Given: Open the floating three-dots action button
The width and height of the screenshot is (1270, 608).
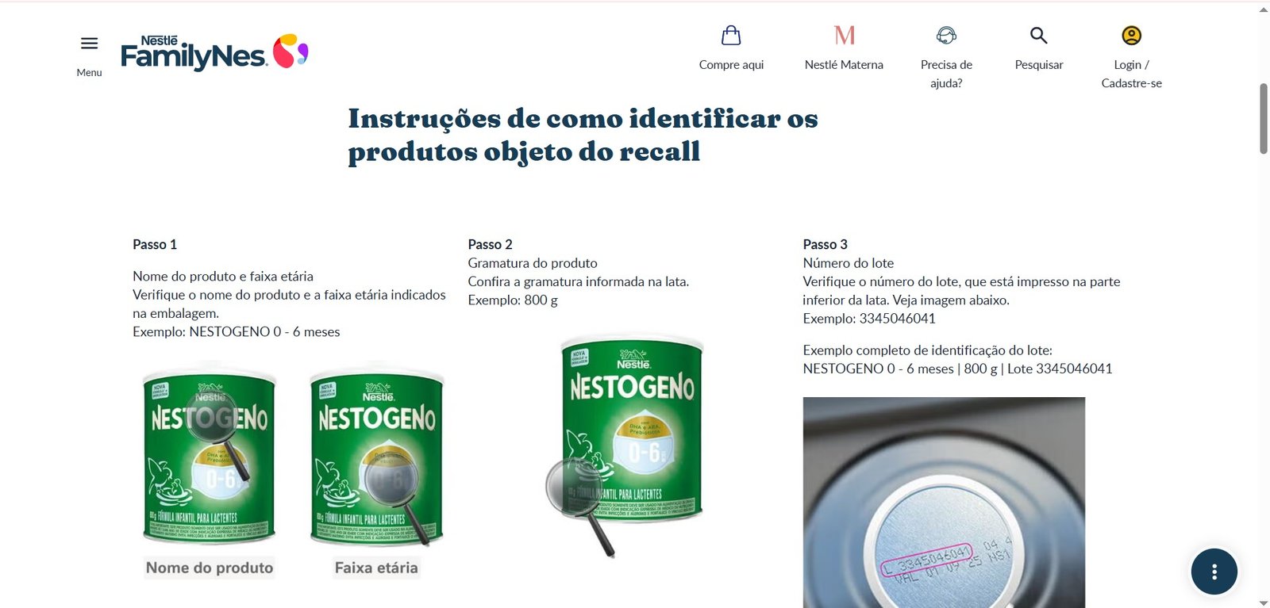Looking at the screenshot, I should tap(1214, 572).
